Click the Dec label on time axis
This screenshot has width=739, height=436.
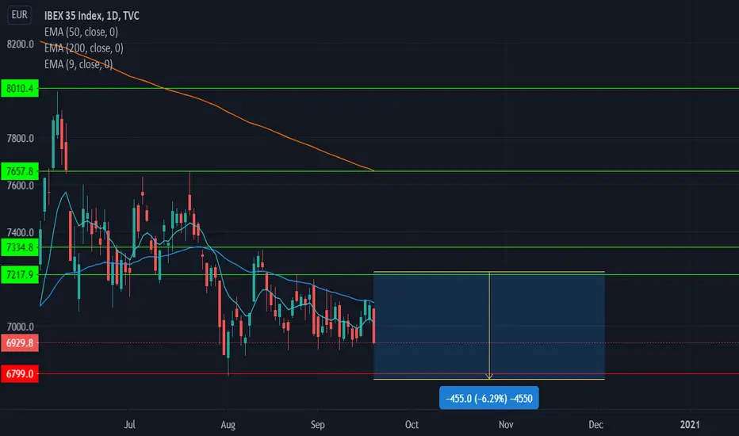coord(595,425)
